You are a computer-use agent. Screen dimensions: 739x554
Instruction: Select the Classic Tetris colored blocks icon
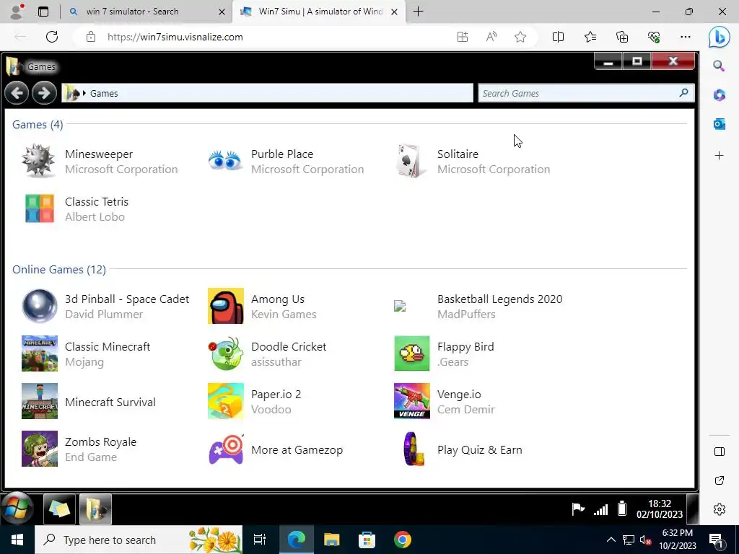tap(40, 208)
